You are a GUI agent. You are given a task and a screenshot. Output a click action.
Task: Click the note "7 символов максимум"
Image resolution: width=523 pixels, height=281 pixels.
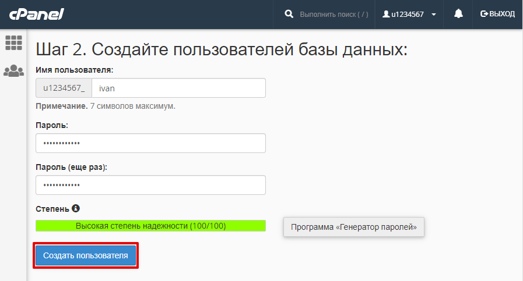pyautogui.click(x=133, y=106)
